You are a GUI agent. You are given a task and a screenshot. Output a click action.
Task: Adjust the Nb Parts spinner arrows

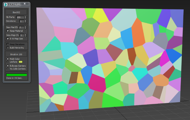(x=25, y=17)
